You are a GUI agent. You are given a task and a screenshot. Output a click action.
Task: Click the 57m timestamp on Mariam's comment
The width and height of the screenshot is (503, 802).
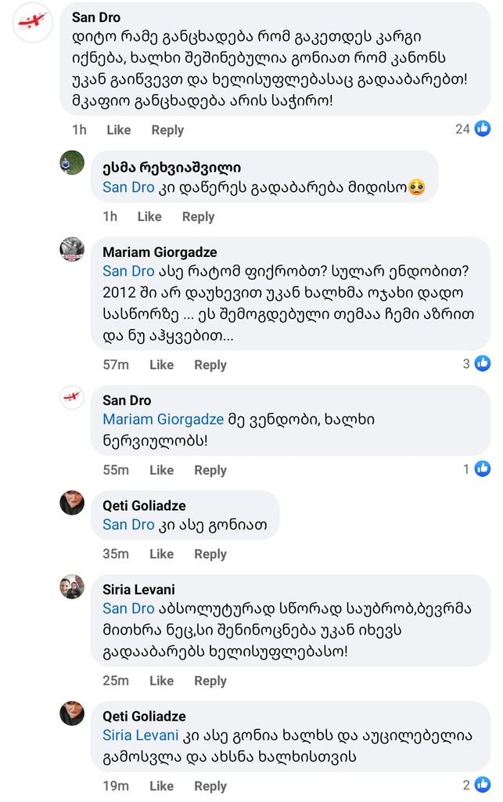[116, 365]
